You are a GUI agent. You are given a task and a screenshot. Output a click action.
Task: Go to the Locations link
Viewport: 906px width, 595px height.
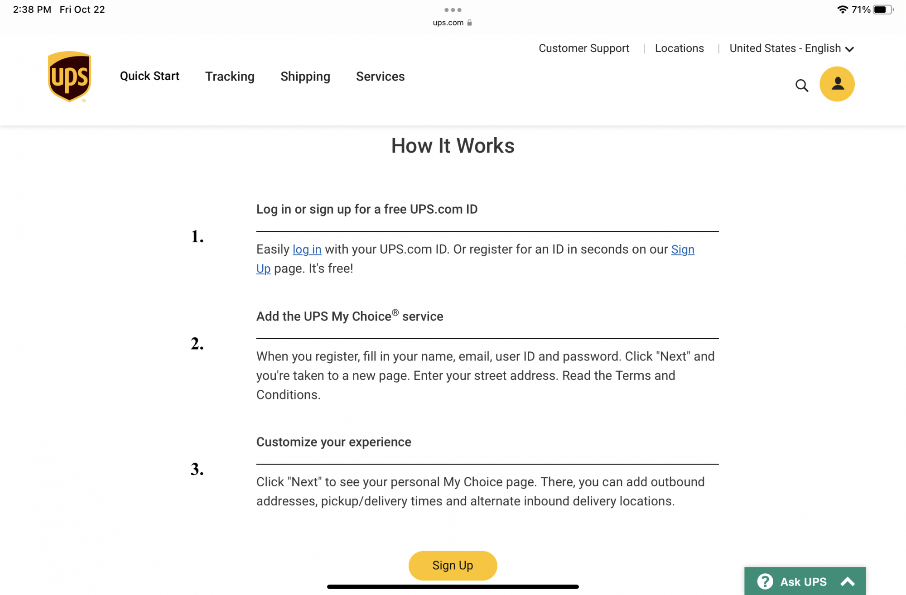[679, 48]
